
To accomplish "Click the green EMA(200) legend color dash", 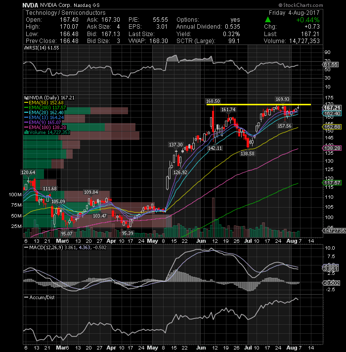I will (x=26, y=108).
